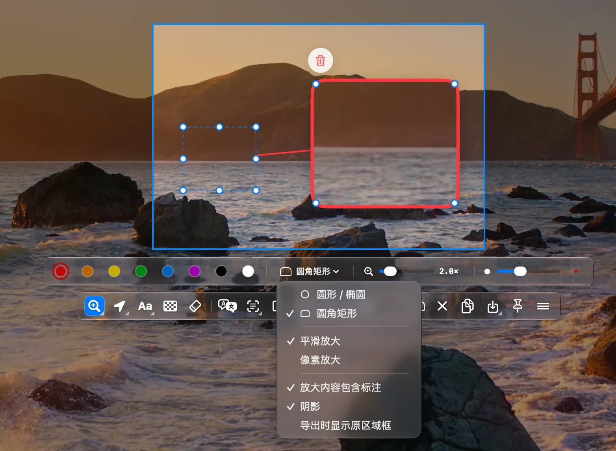
Task: Open the OCR text recognition tool
Action: 253,306
